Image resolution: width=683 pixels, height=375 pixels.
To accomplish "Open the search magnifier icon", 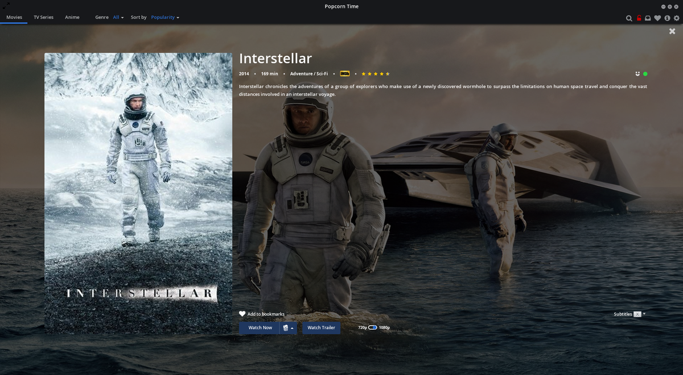I will 629,18.
